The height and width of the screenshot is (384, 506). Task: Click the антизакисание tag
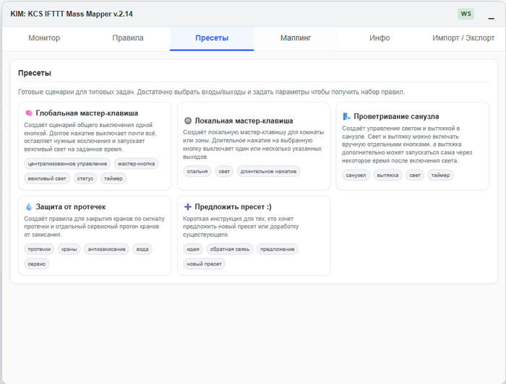tap(106, 249)
